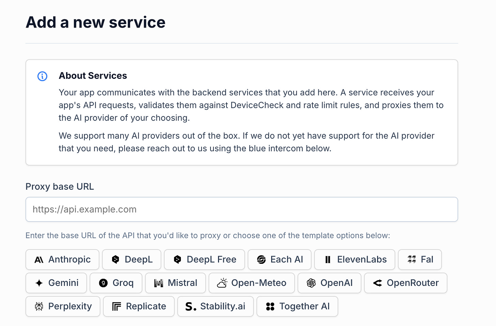Screen dimensions: 496x326
Task: Choose the Replicate template label
Action: pos(146,307)
